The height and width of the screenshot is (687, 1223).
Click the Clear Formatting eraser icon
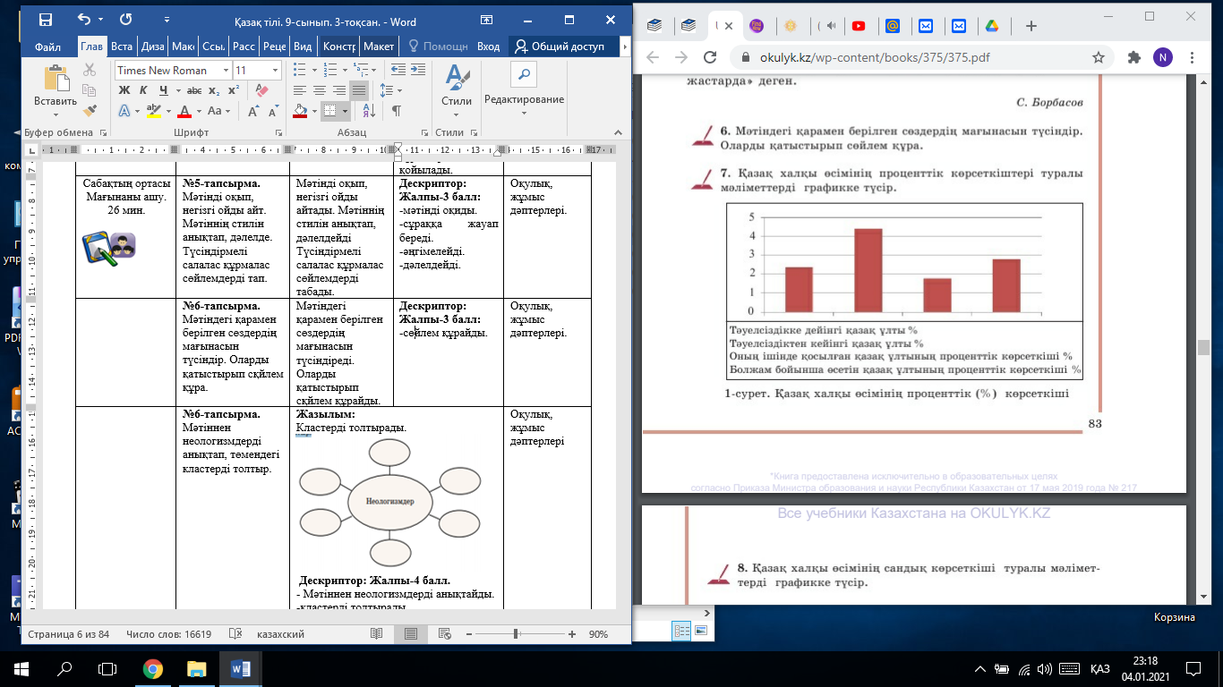coord(261,90)
